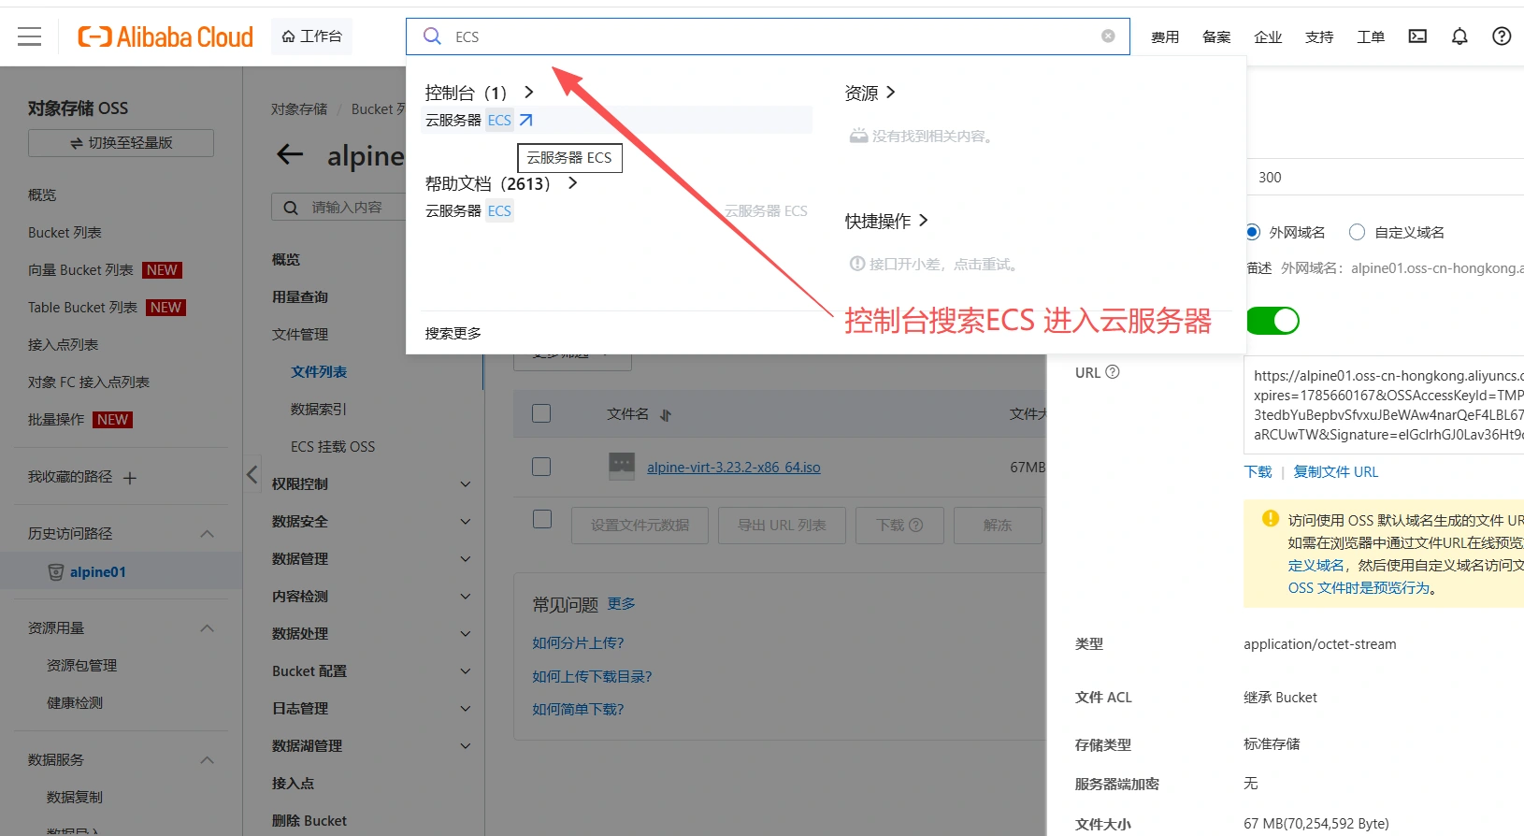
Task: Click the search magnifier icon in top bar
Action: [432, 36]
